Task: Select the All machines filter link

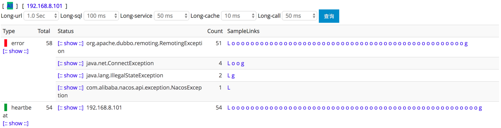Action: tap(10, 6)
